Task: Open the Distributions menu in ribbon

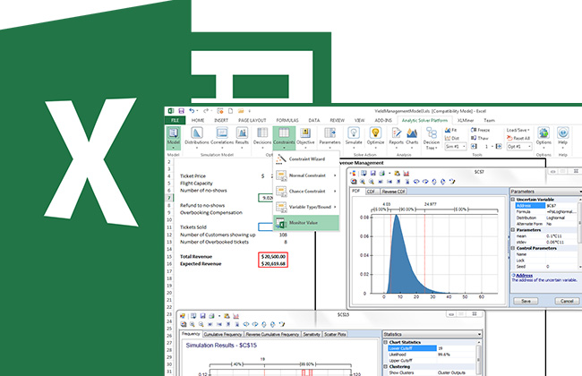Action: click(197, 137)
